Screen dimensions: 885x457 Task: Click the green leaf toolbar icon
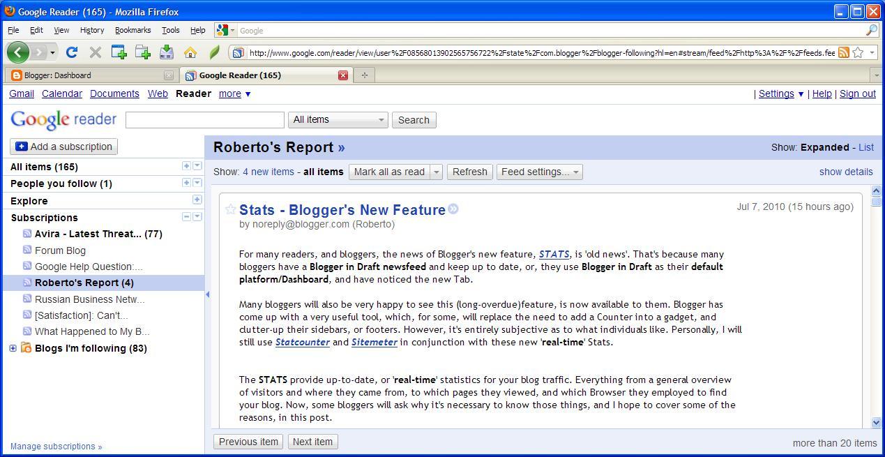click(214, 52)
